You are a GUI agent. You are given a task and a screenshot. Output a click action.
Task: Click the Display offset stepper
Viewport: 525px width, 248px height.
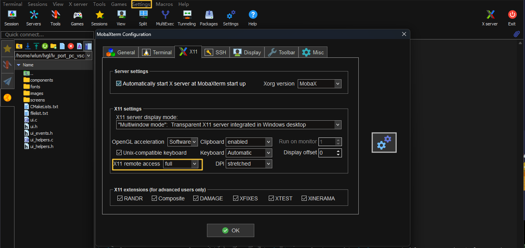point(339,153)
